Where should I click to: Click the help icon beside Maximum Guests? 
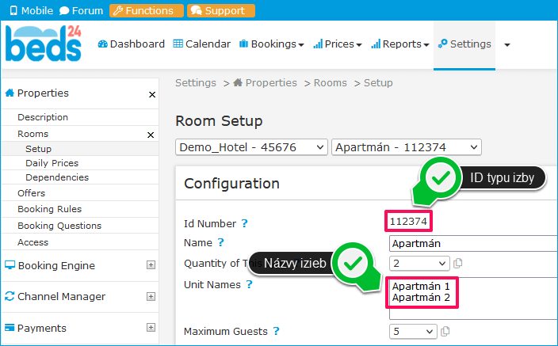pos(276,332)
